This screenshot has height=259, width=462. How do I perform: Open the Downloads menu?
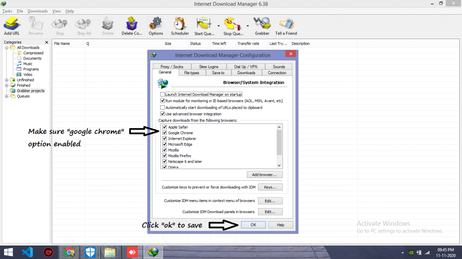click(x=37, y=11)
